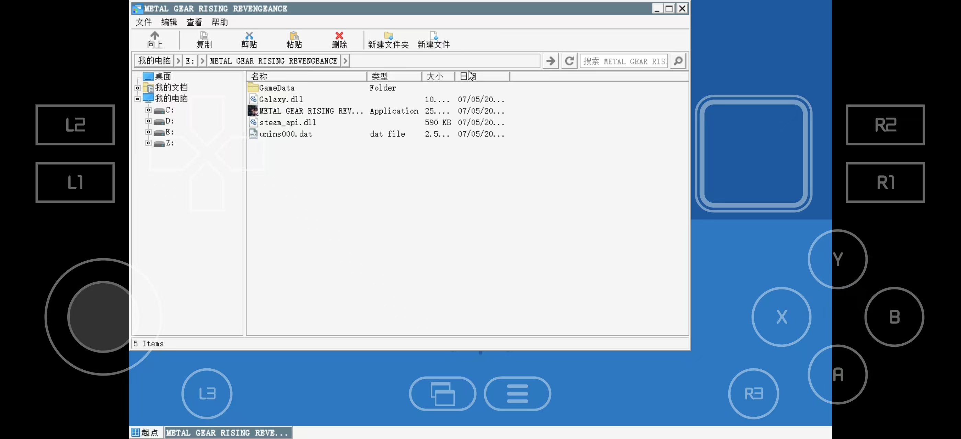Click the 我的电脑 breadcrumb segment
Viewport: 961px width, 439px height.
[x=154, y=61]
